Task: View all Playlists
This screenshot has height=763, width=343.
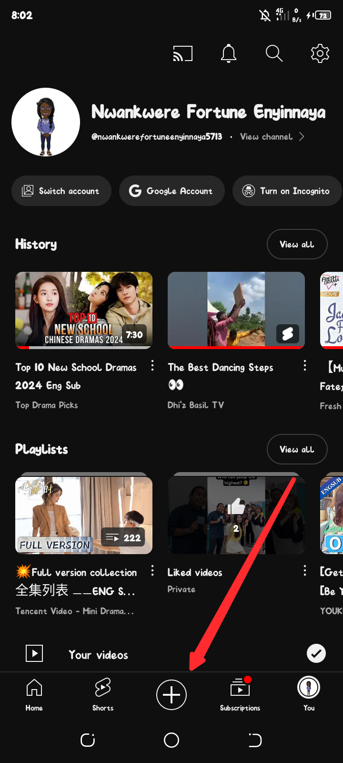Action: 297,449
